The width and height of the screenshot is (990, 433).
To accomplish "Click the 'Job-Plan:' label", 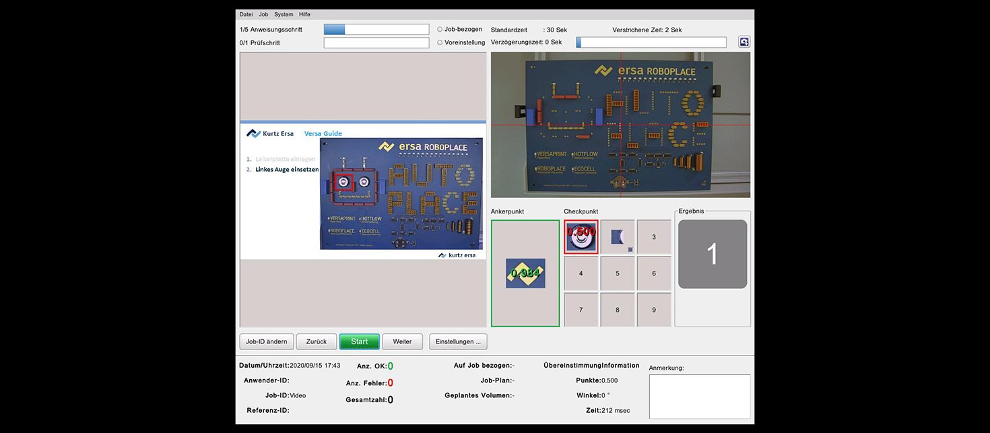I will 496,380.
